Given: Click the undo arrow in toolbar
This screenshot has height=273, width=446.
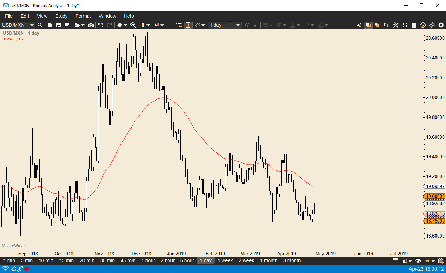Looking at the screenshot, I should pyautogui.click(x=101, y=25).
